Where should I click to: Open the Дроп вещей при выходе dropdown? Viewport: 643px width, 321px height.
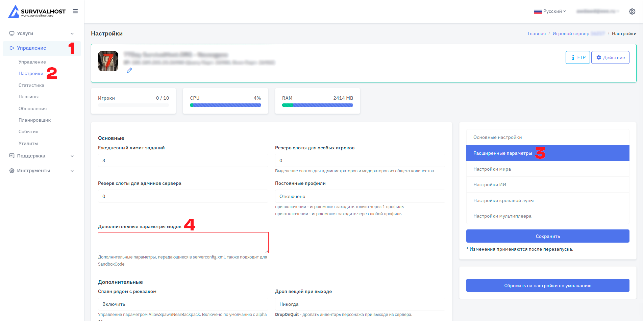(x=360, y=304)
